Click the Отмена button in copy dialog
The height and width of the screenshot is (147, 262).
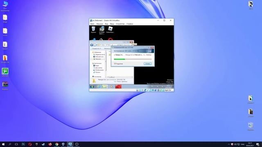[147, 64]
